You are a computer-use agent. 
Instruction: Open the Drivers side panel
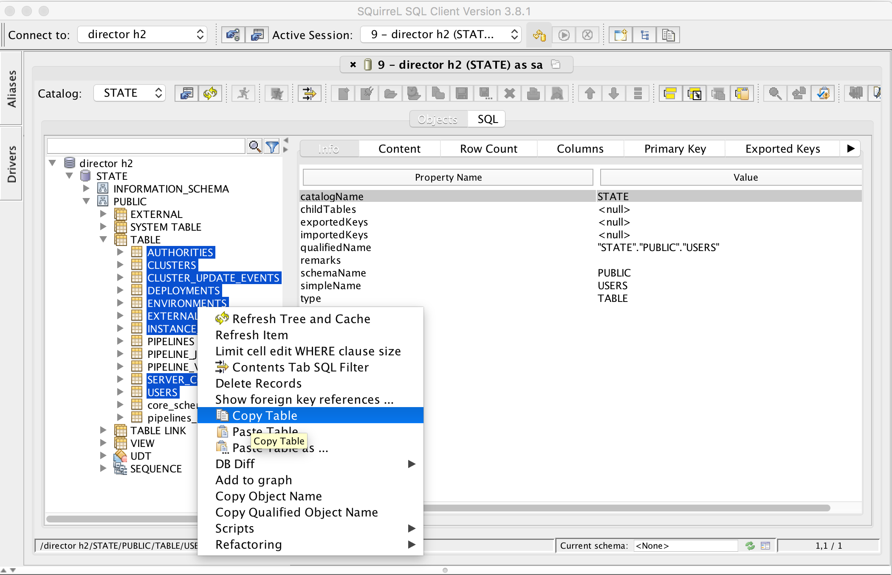pyautogui.click(x=11, y=164)
